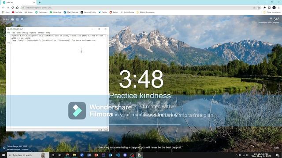
Task: Open the Edit menu in IDLE Shell
Action: click(13, 33)
